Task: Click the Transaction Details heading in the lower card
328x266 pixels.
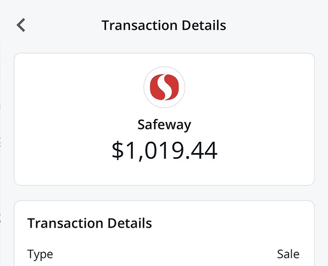Action: click(90, 223)
